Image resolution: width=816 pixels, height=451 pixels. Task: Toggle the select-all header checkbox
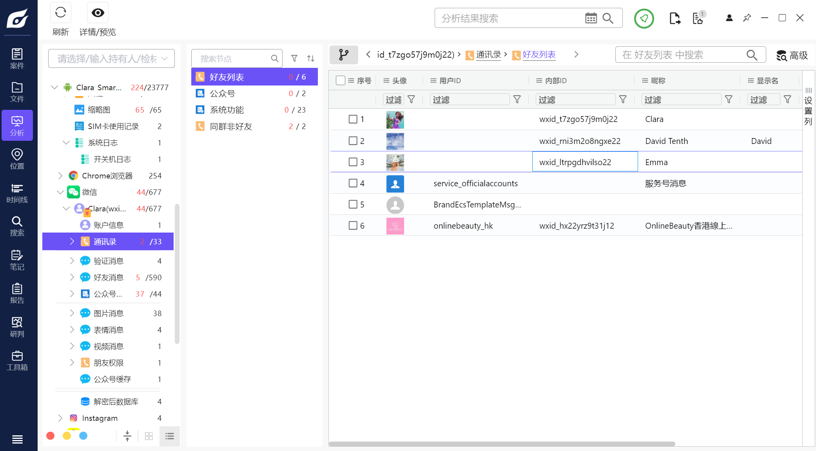tap(340, 80)
